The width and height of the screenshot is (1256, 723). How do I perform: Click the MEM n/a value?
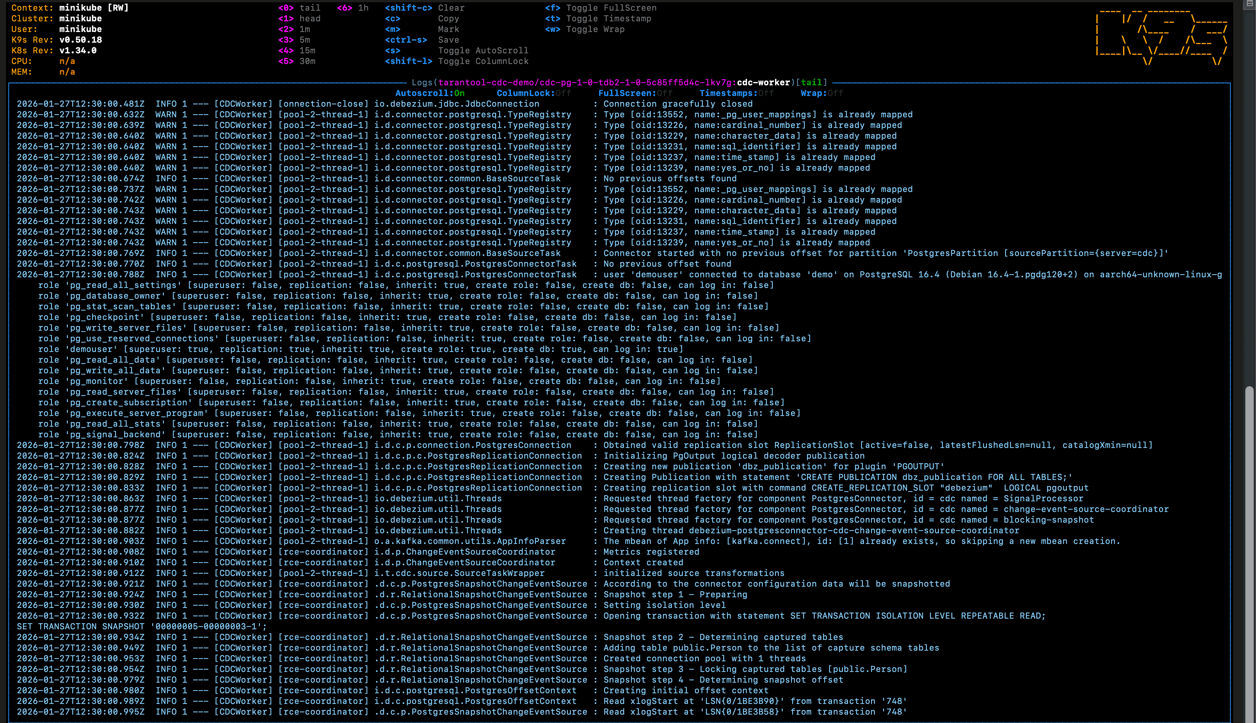67,72
